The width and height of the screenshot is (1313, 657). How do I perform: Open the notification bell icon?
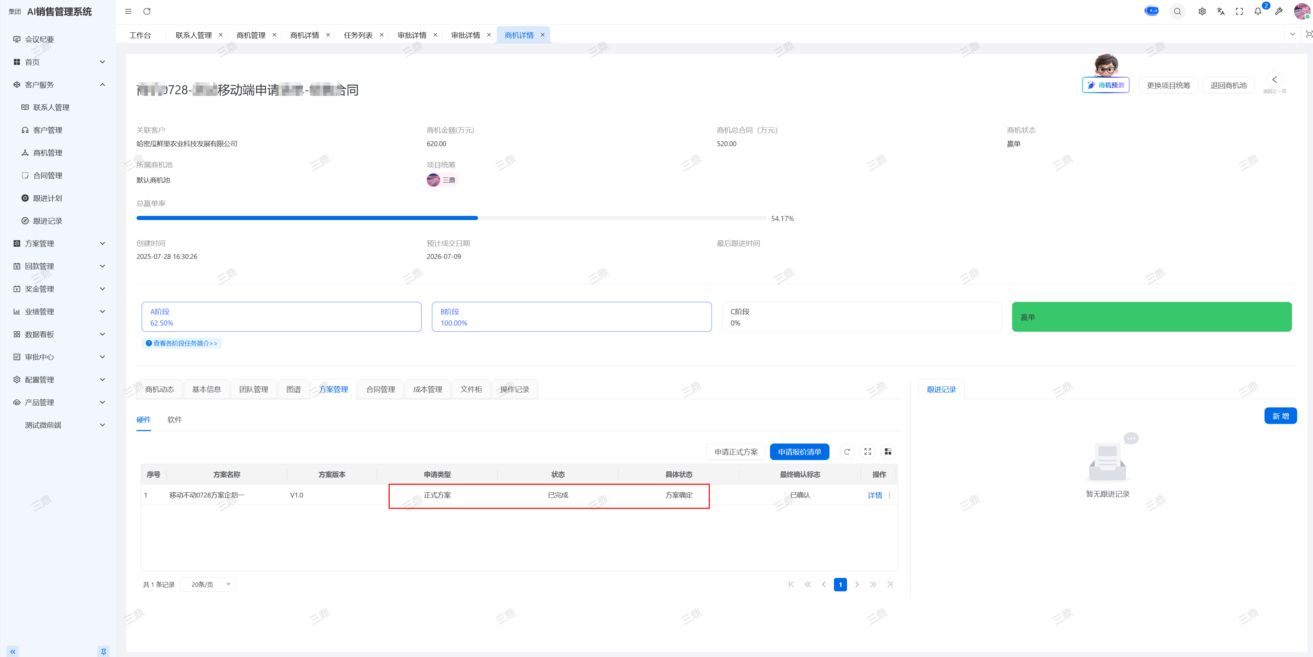pos(1257,11)
